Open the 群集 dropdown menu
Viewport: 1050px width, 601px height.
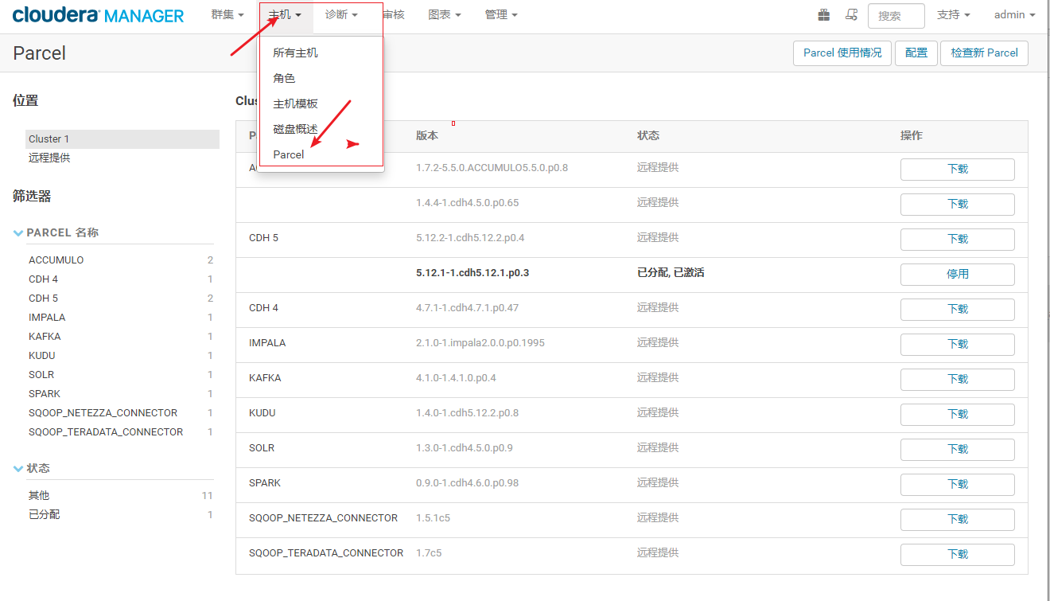pos(227,15)
